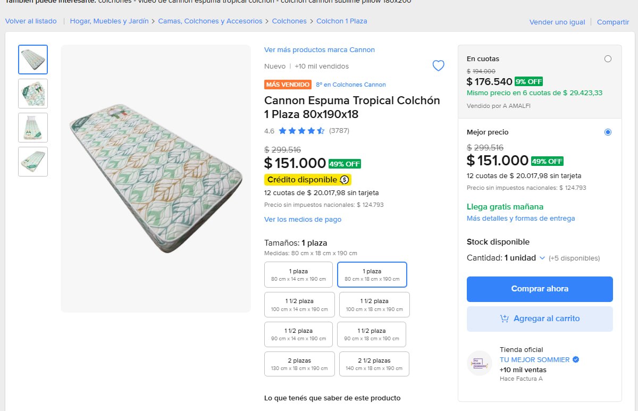The image size is (638, 411).
Task: Click the star rating icons
Action: coord(301,131)
